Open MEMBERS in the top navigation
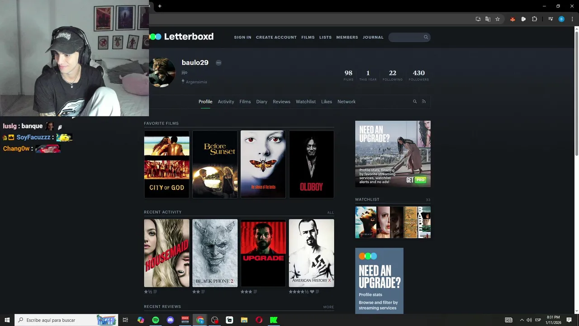This screenshot has width=579, height=326. tap(347, 37)
